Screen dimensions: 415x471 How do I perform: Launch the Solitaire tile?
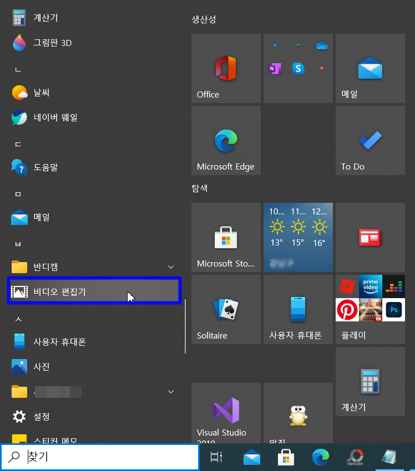226,309
